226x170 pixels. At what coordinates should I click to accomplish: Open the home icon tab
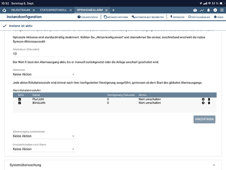point(4,10)
